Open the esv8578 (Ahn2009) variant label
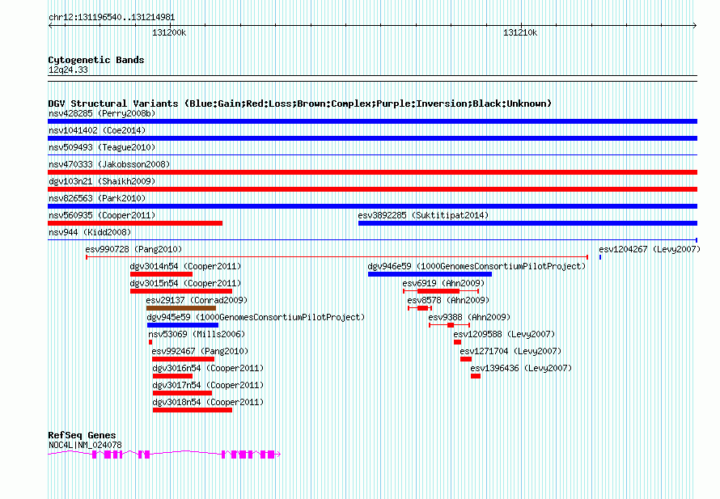This screenshot has height=499, width=720. (448, 300)
